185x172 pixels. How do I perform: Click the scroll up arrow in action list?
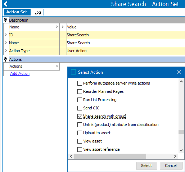point(181,82)
